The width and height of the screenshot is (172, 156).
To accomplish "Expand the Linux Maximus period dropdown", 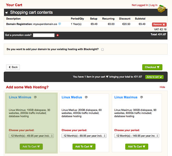I will tap(137, 136).
